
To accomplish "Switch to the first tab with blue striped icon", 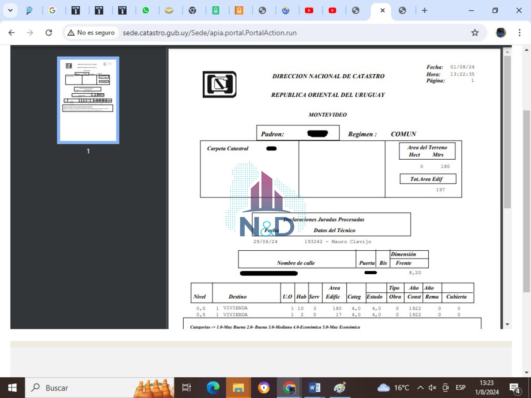I will point(29,10).
